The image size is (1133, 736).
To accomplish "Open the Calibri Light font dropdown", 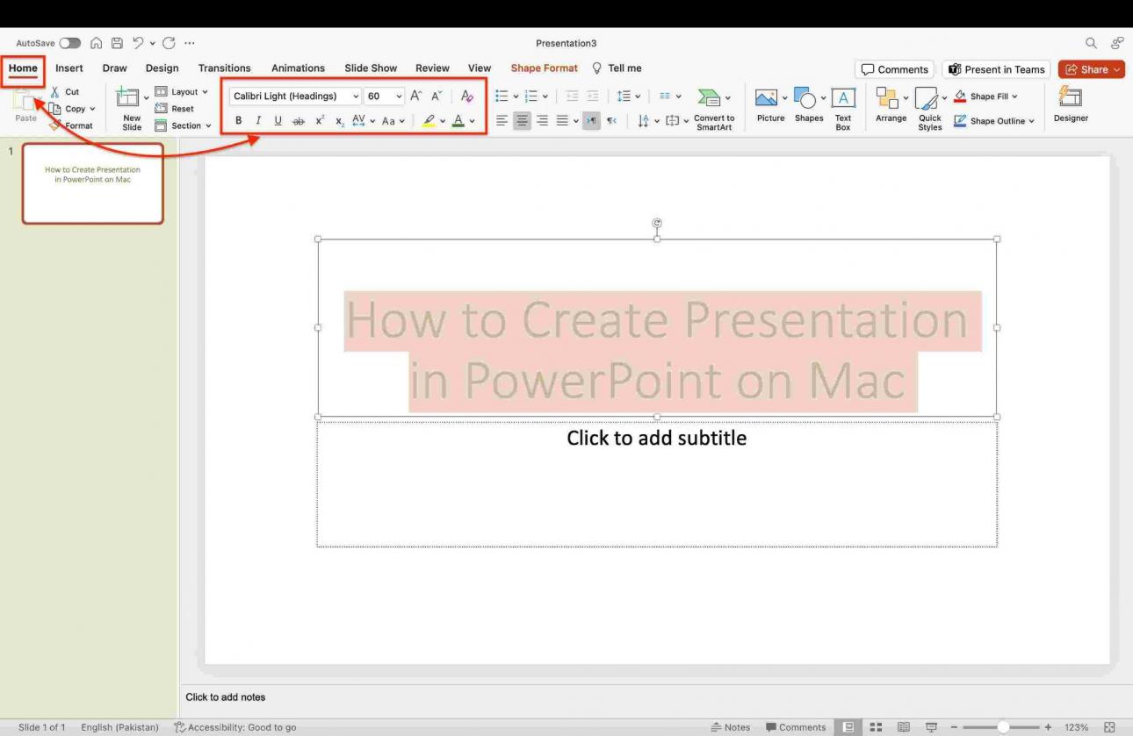I will coord(355,96).
